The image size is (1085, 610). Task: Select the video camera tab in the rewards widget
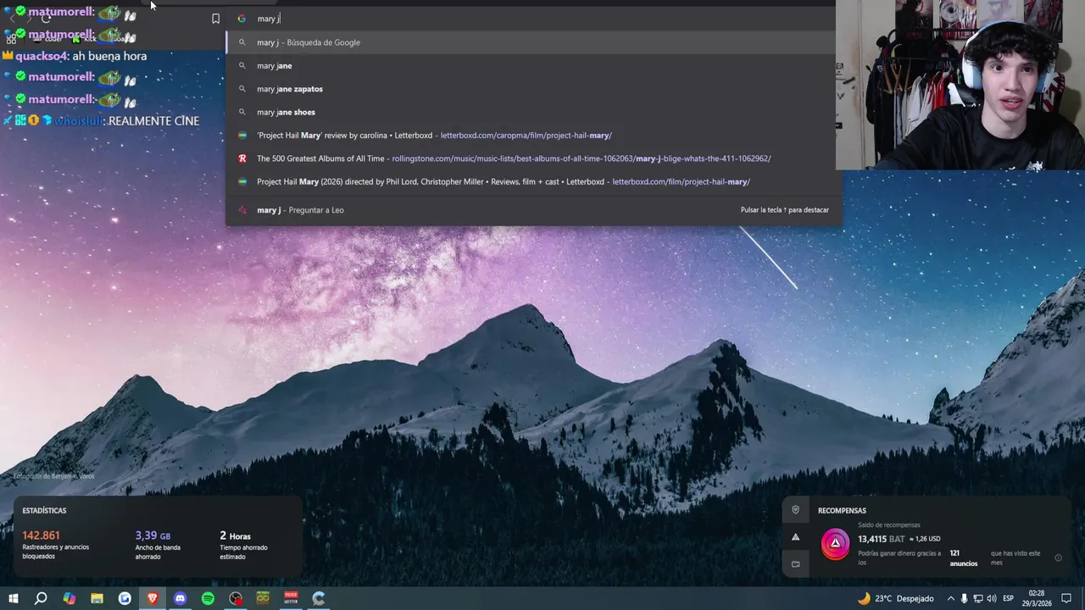[795, 563]
